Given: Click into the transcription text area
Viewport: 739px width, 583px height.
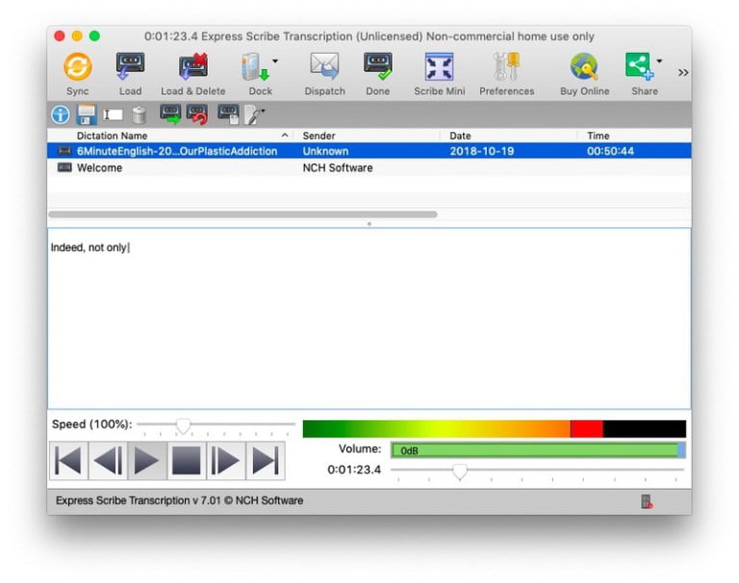Looking at the screenshot, I should coord(369,318).
